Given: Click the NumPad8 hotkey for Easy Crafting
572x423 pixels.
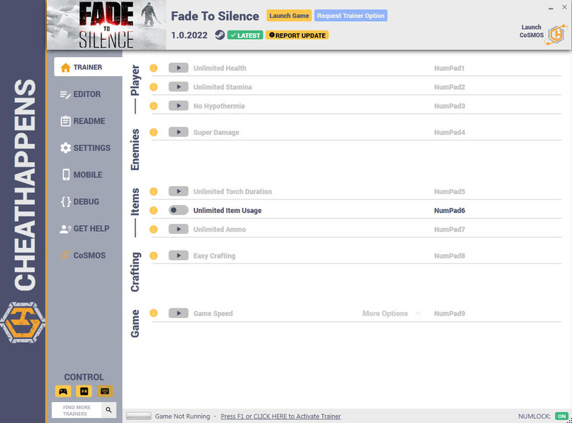Looking at the screenshot, I should pos(450,256).
